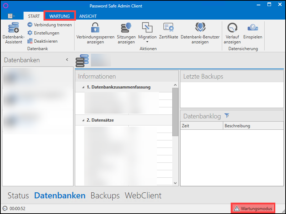The image size is (286, 214).
Task: Expand the Migration dropdown arrow
Action: tap(147, 42)
